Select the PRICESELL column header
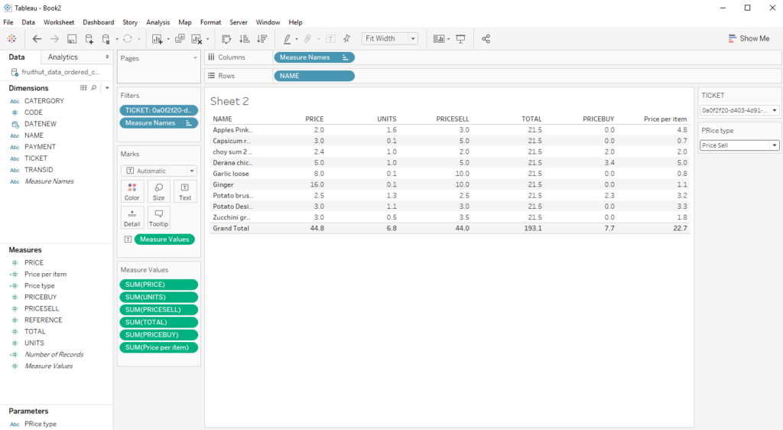 452,119
